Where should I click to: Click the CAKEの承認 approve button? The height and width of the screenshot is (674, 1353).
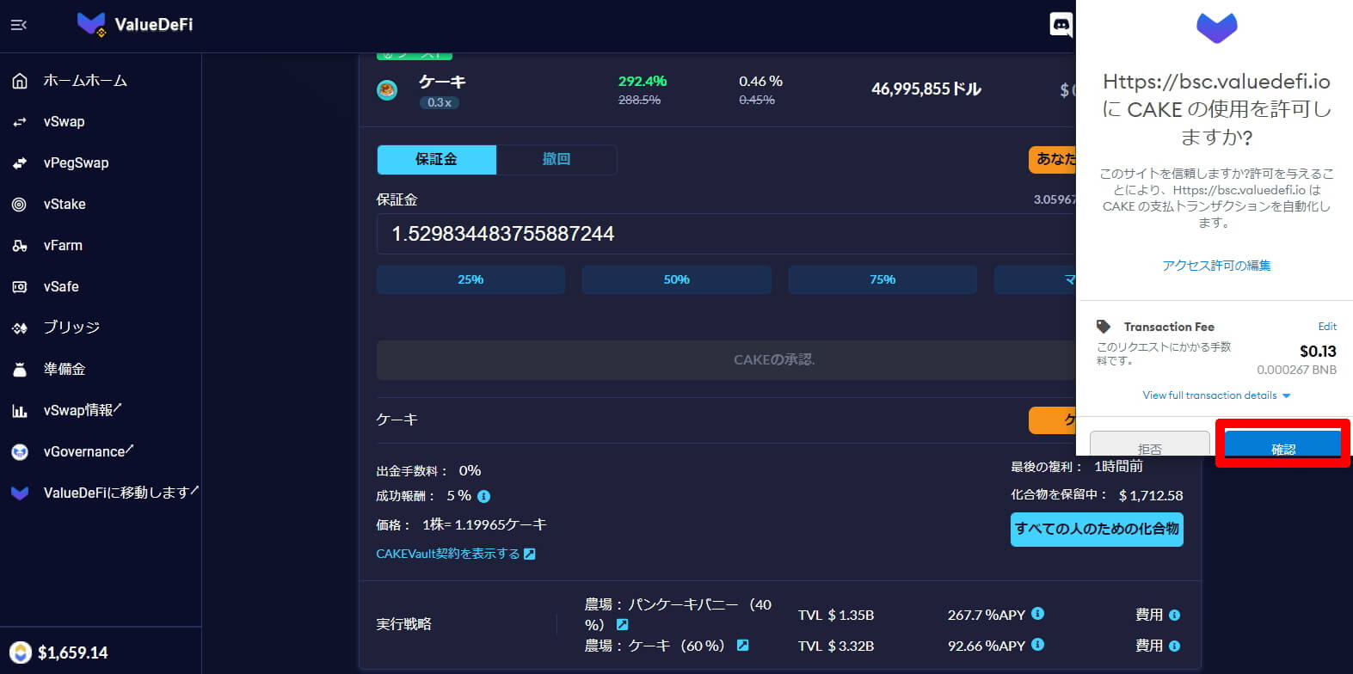point(726,360)
